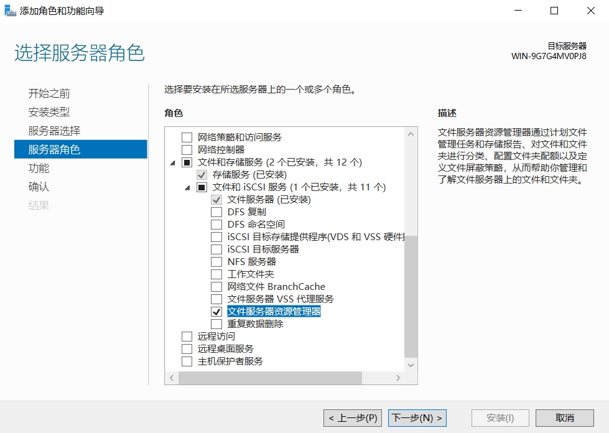
Task: Click the 上一步(P) button
Action: [x=353, y=418]
